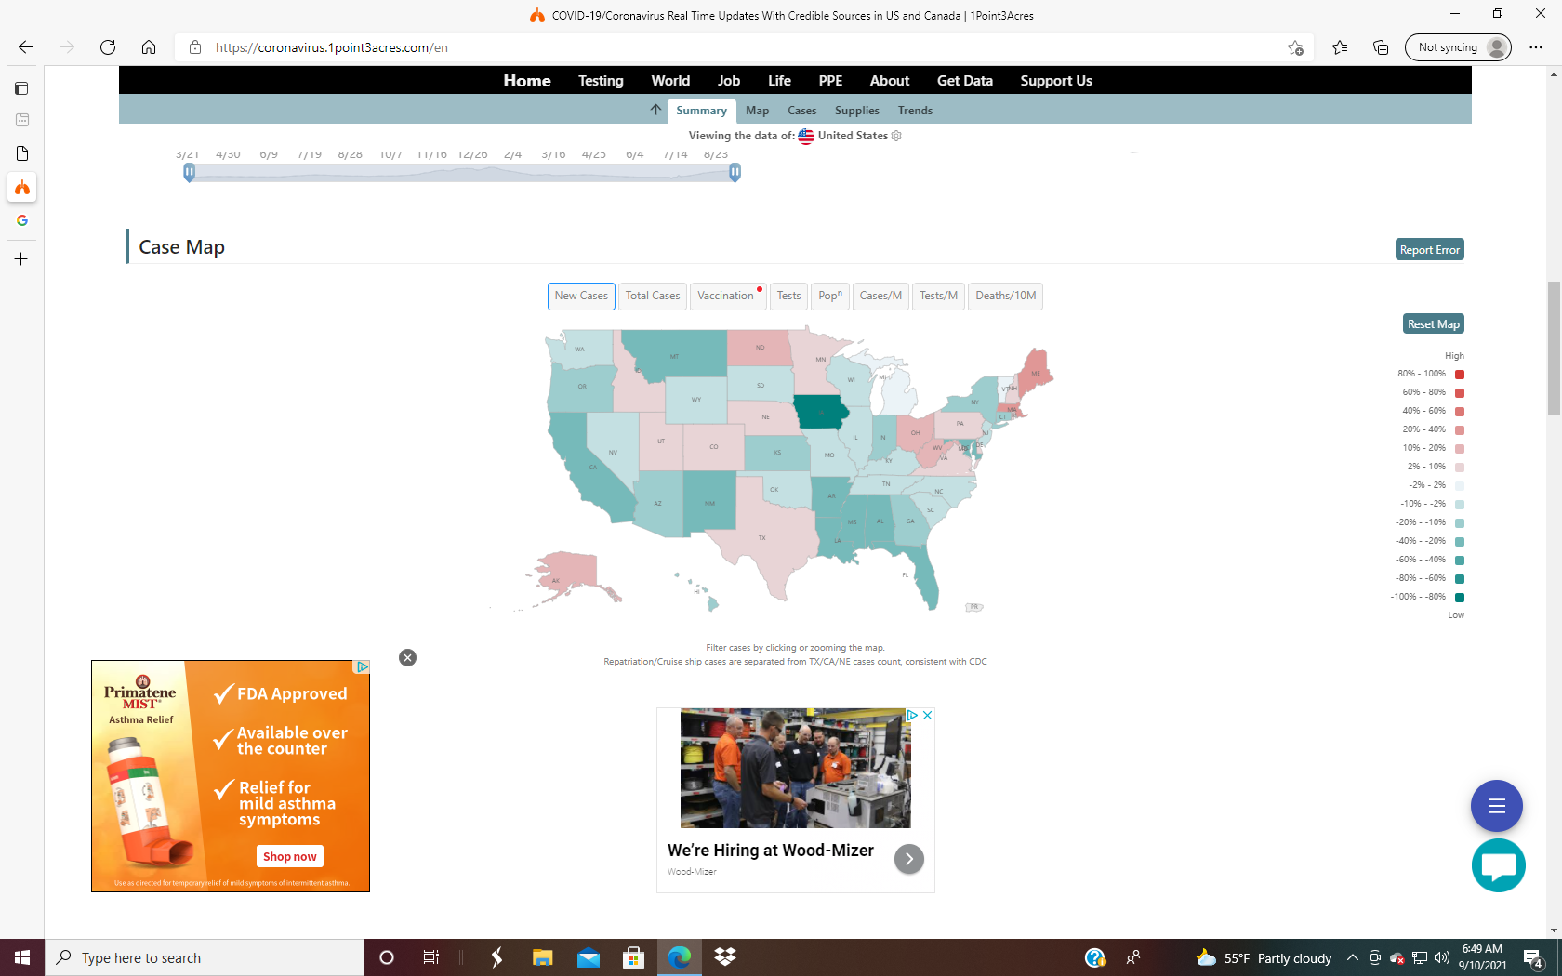View site security lock info

195,47
